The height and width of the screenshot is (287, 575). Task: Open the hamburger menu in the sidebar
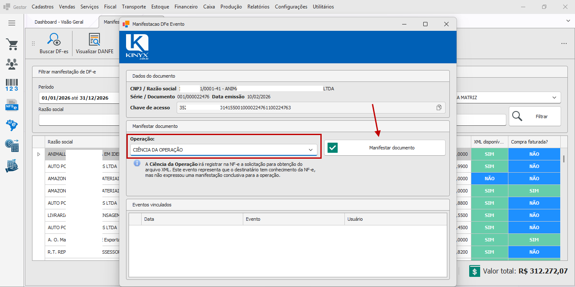coord(12,23)
